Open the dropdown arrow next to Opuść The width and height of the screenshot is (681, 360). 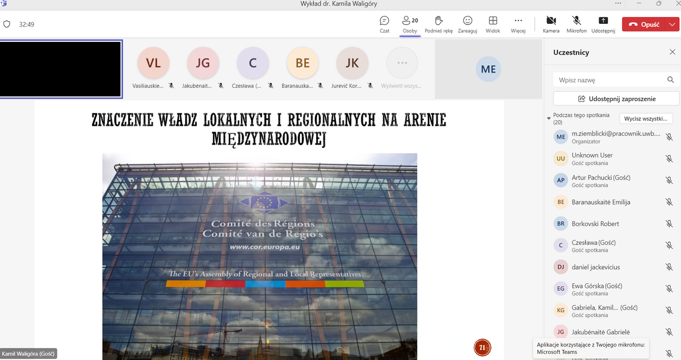(x=672, y=24)
